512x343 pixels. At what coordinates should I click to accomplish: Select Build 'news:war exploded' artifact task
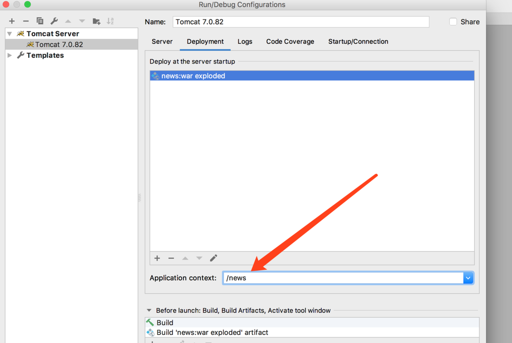click(x=312, y=332)
